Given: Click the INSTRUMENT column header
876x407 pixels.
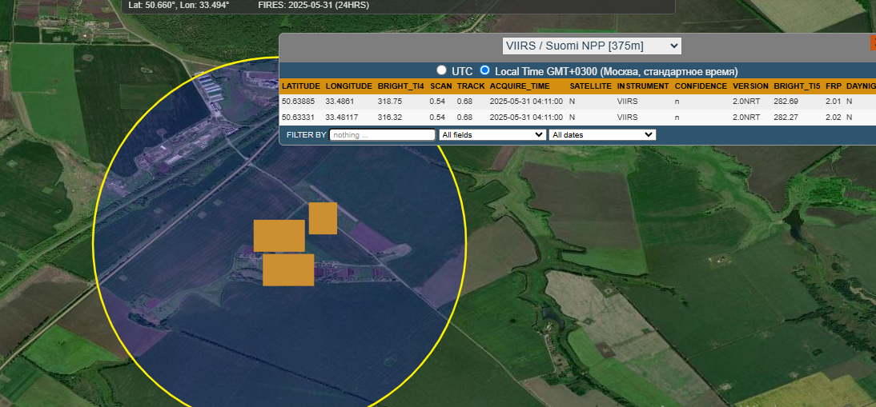Looking at the screenshot, I should (x=643, y=86).
